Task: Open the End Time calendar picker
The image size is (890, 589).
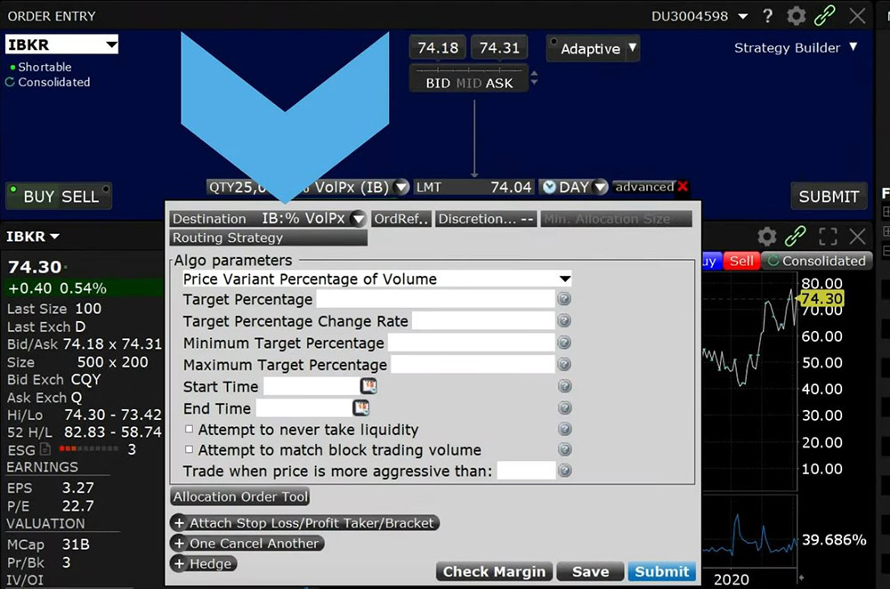Action: (x=361, y=407)
